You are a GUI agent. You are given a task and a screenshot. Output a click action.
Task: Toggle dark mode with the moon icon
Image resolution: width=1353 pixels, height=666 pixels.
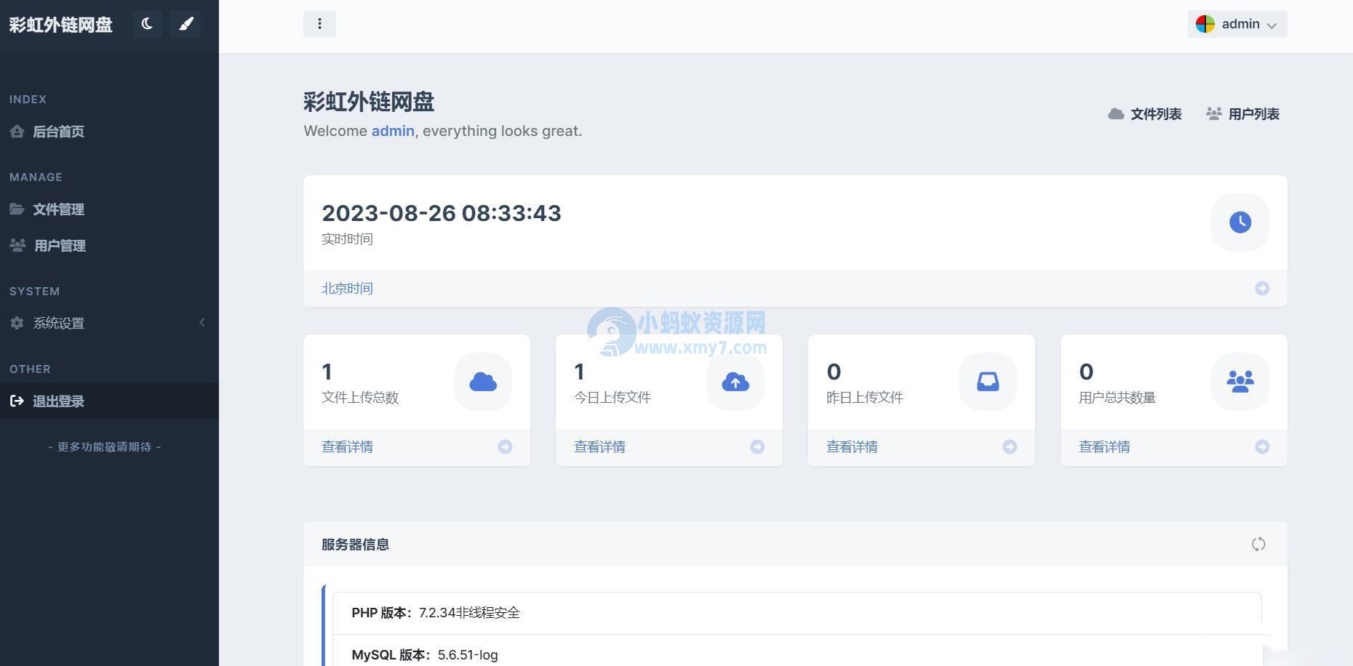click(x=147, y=24)
